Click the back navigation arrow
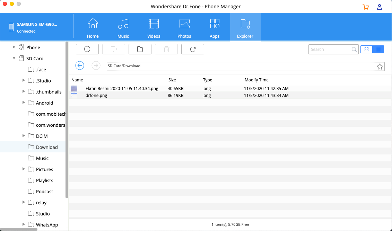The image size is (392, 231). point(80,65)
